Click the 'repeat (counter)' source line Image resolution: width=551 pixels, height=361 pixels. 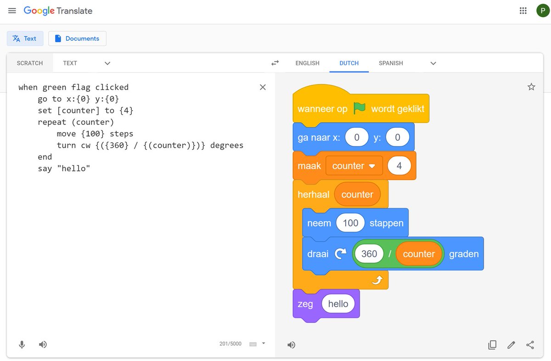click(76, 122)
